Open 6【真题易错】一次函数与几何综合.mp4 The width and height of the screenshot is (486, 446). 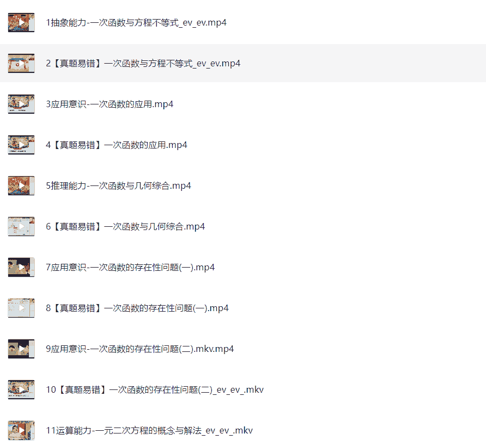point(125,227)
